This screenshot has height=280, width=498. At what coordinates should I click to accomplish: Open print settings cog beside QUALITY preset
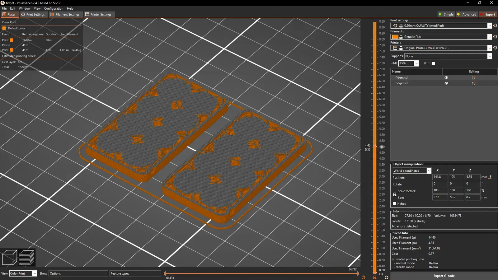(495, 26)
